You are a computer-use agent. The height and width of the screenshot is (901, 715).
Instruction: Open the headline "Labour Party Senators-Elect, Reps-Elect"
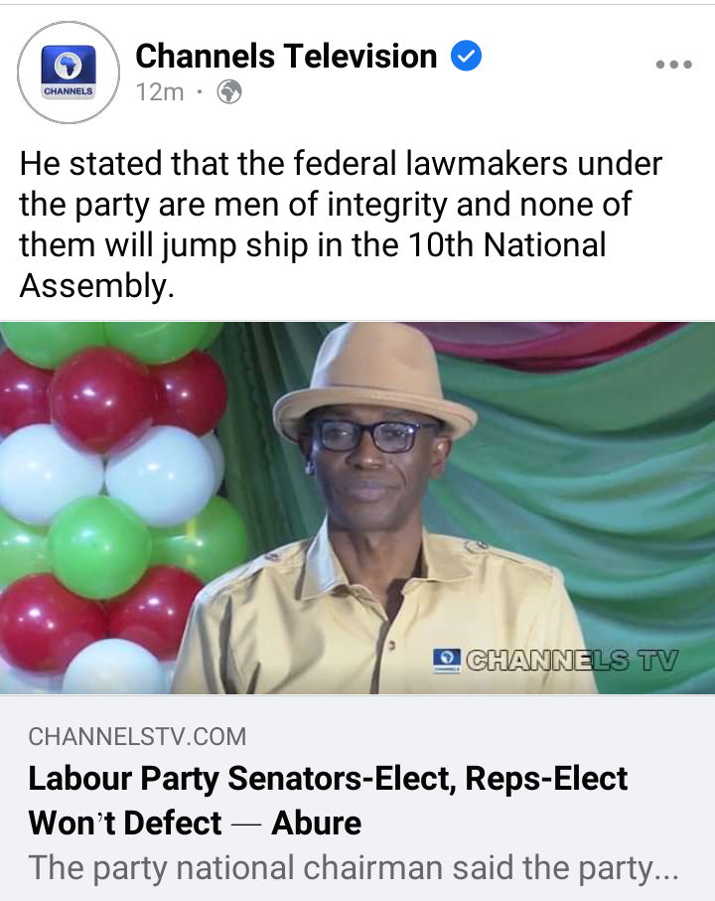pyautogui.click(x=328, y=779)
